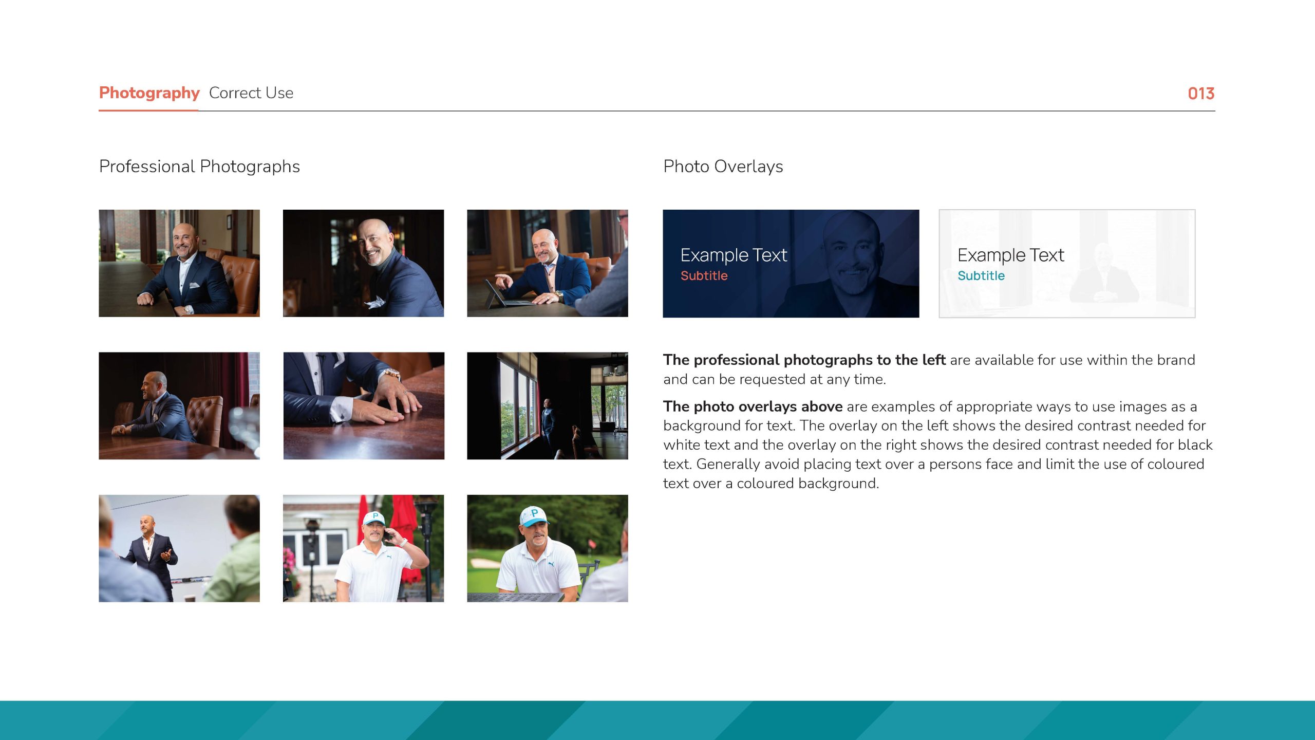Select photo of man pointing at tablet

click(548, 263)
